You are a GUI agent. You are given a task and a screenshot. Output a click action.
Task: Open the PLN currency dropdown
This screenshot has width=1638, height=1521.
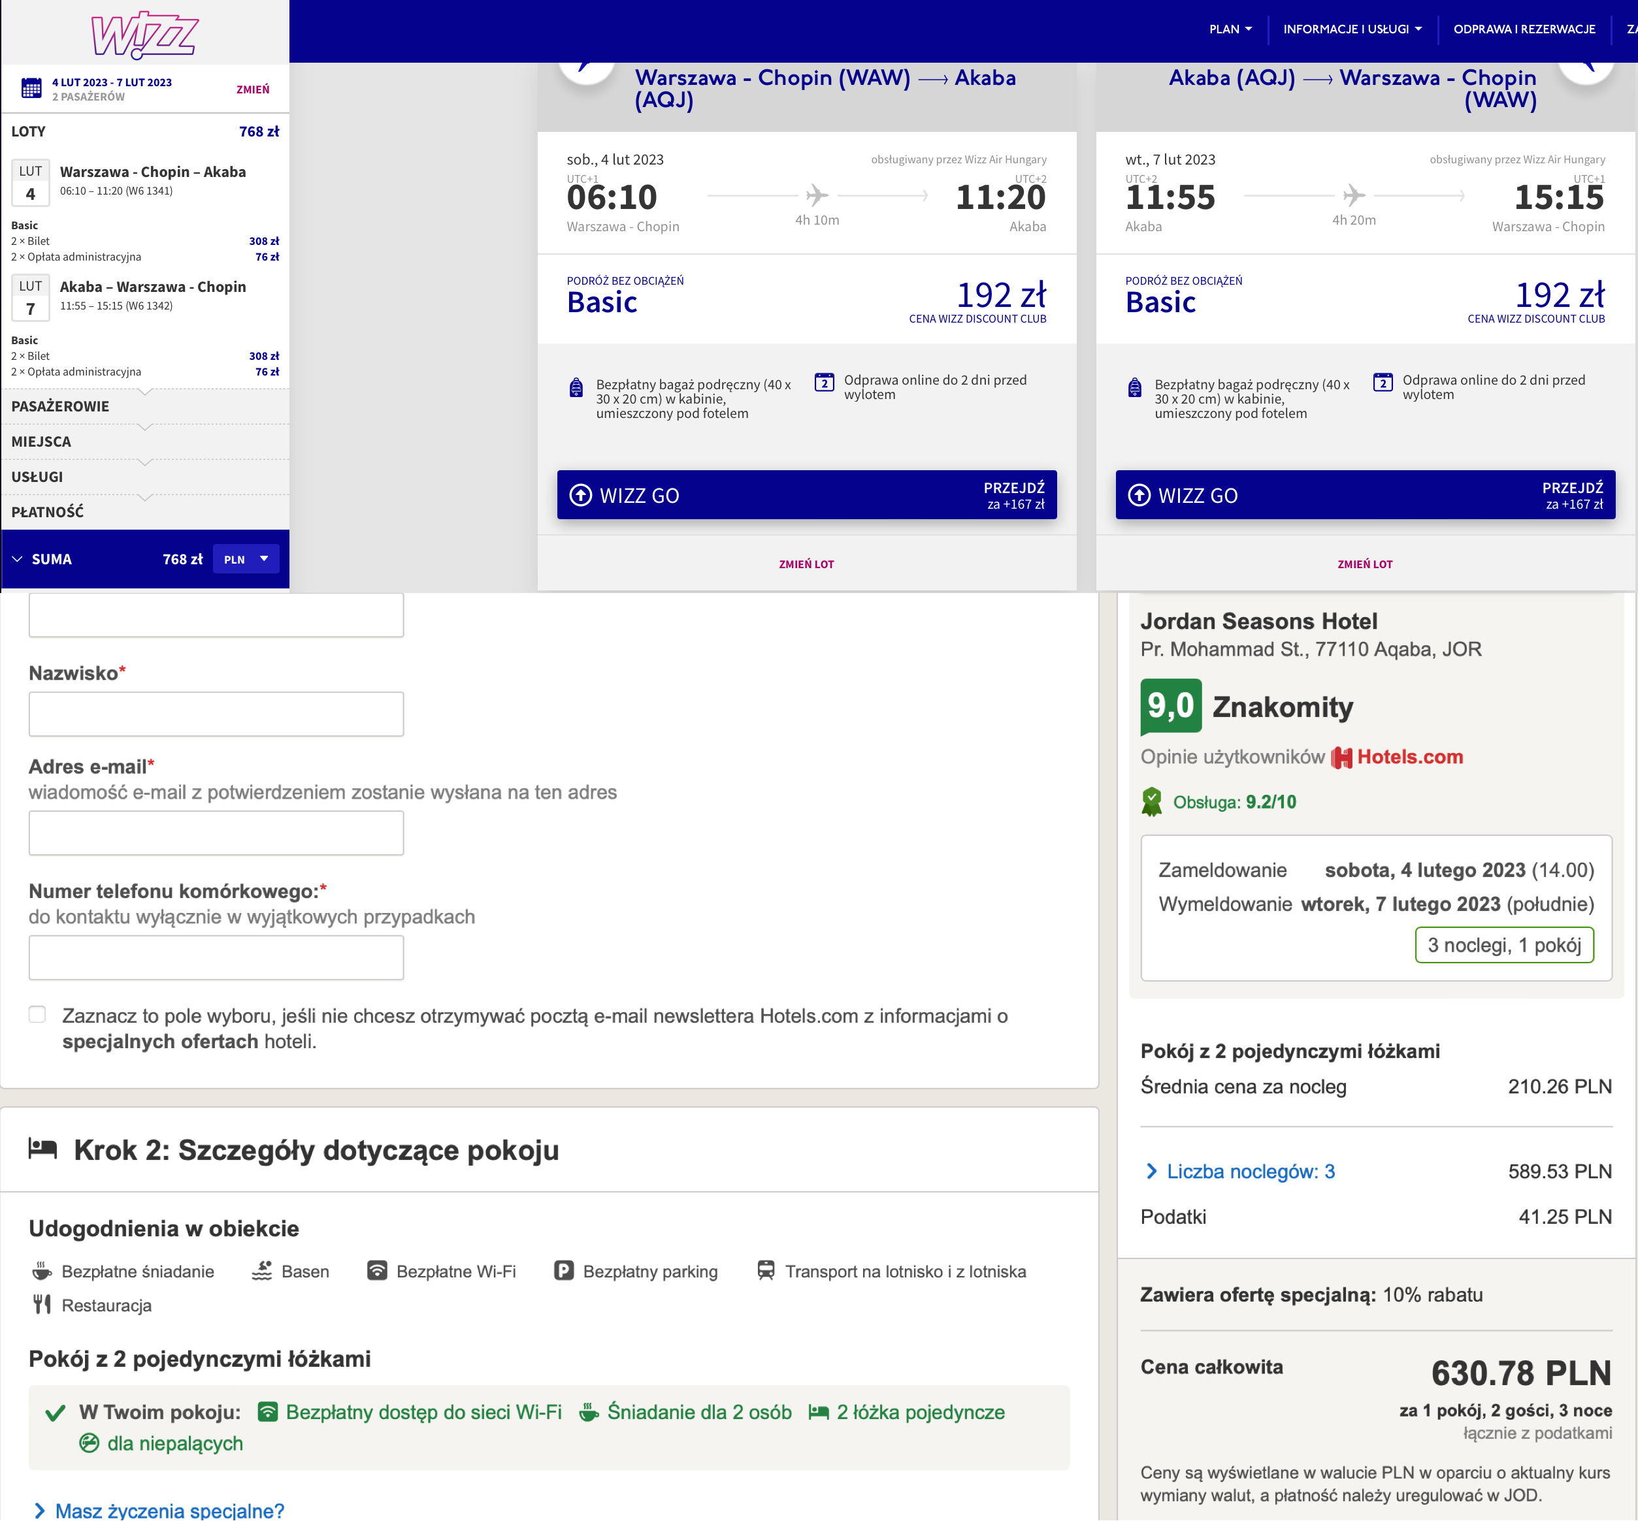click(x=246, y=559)
